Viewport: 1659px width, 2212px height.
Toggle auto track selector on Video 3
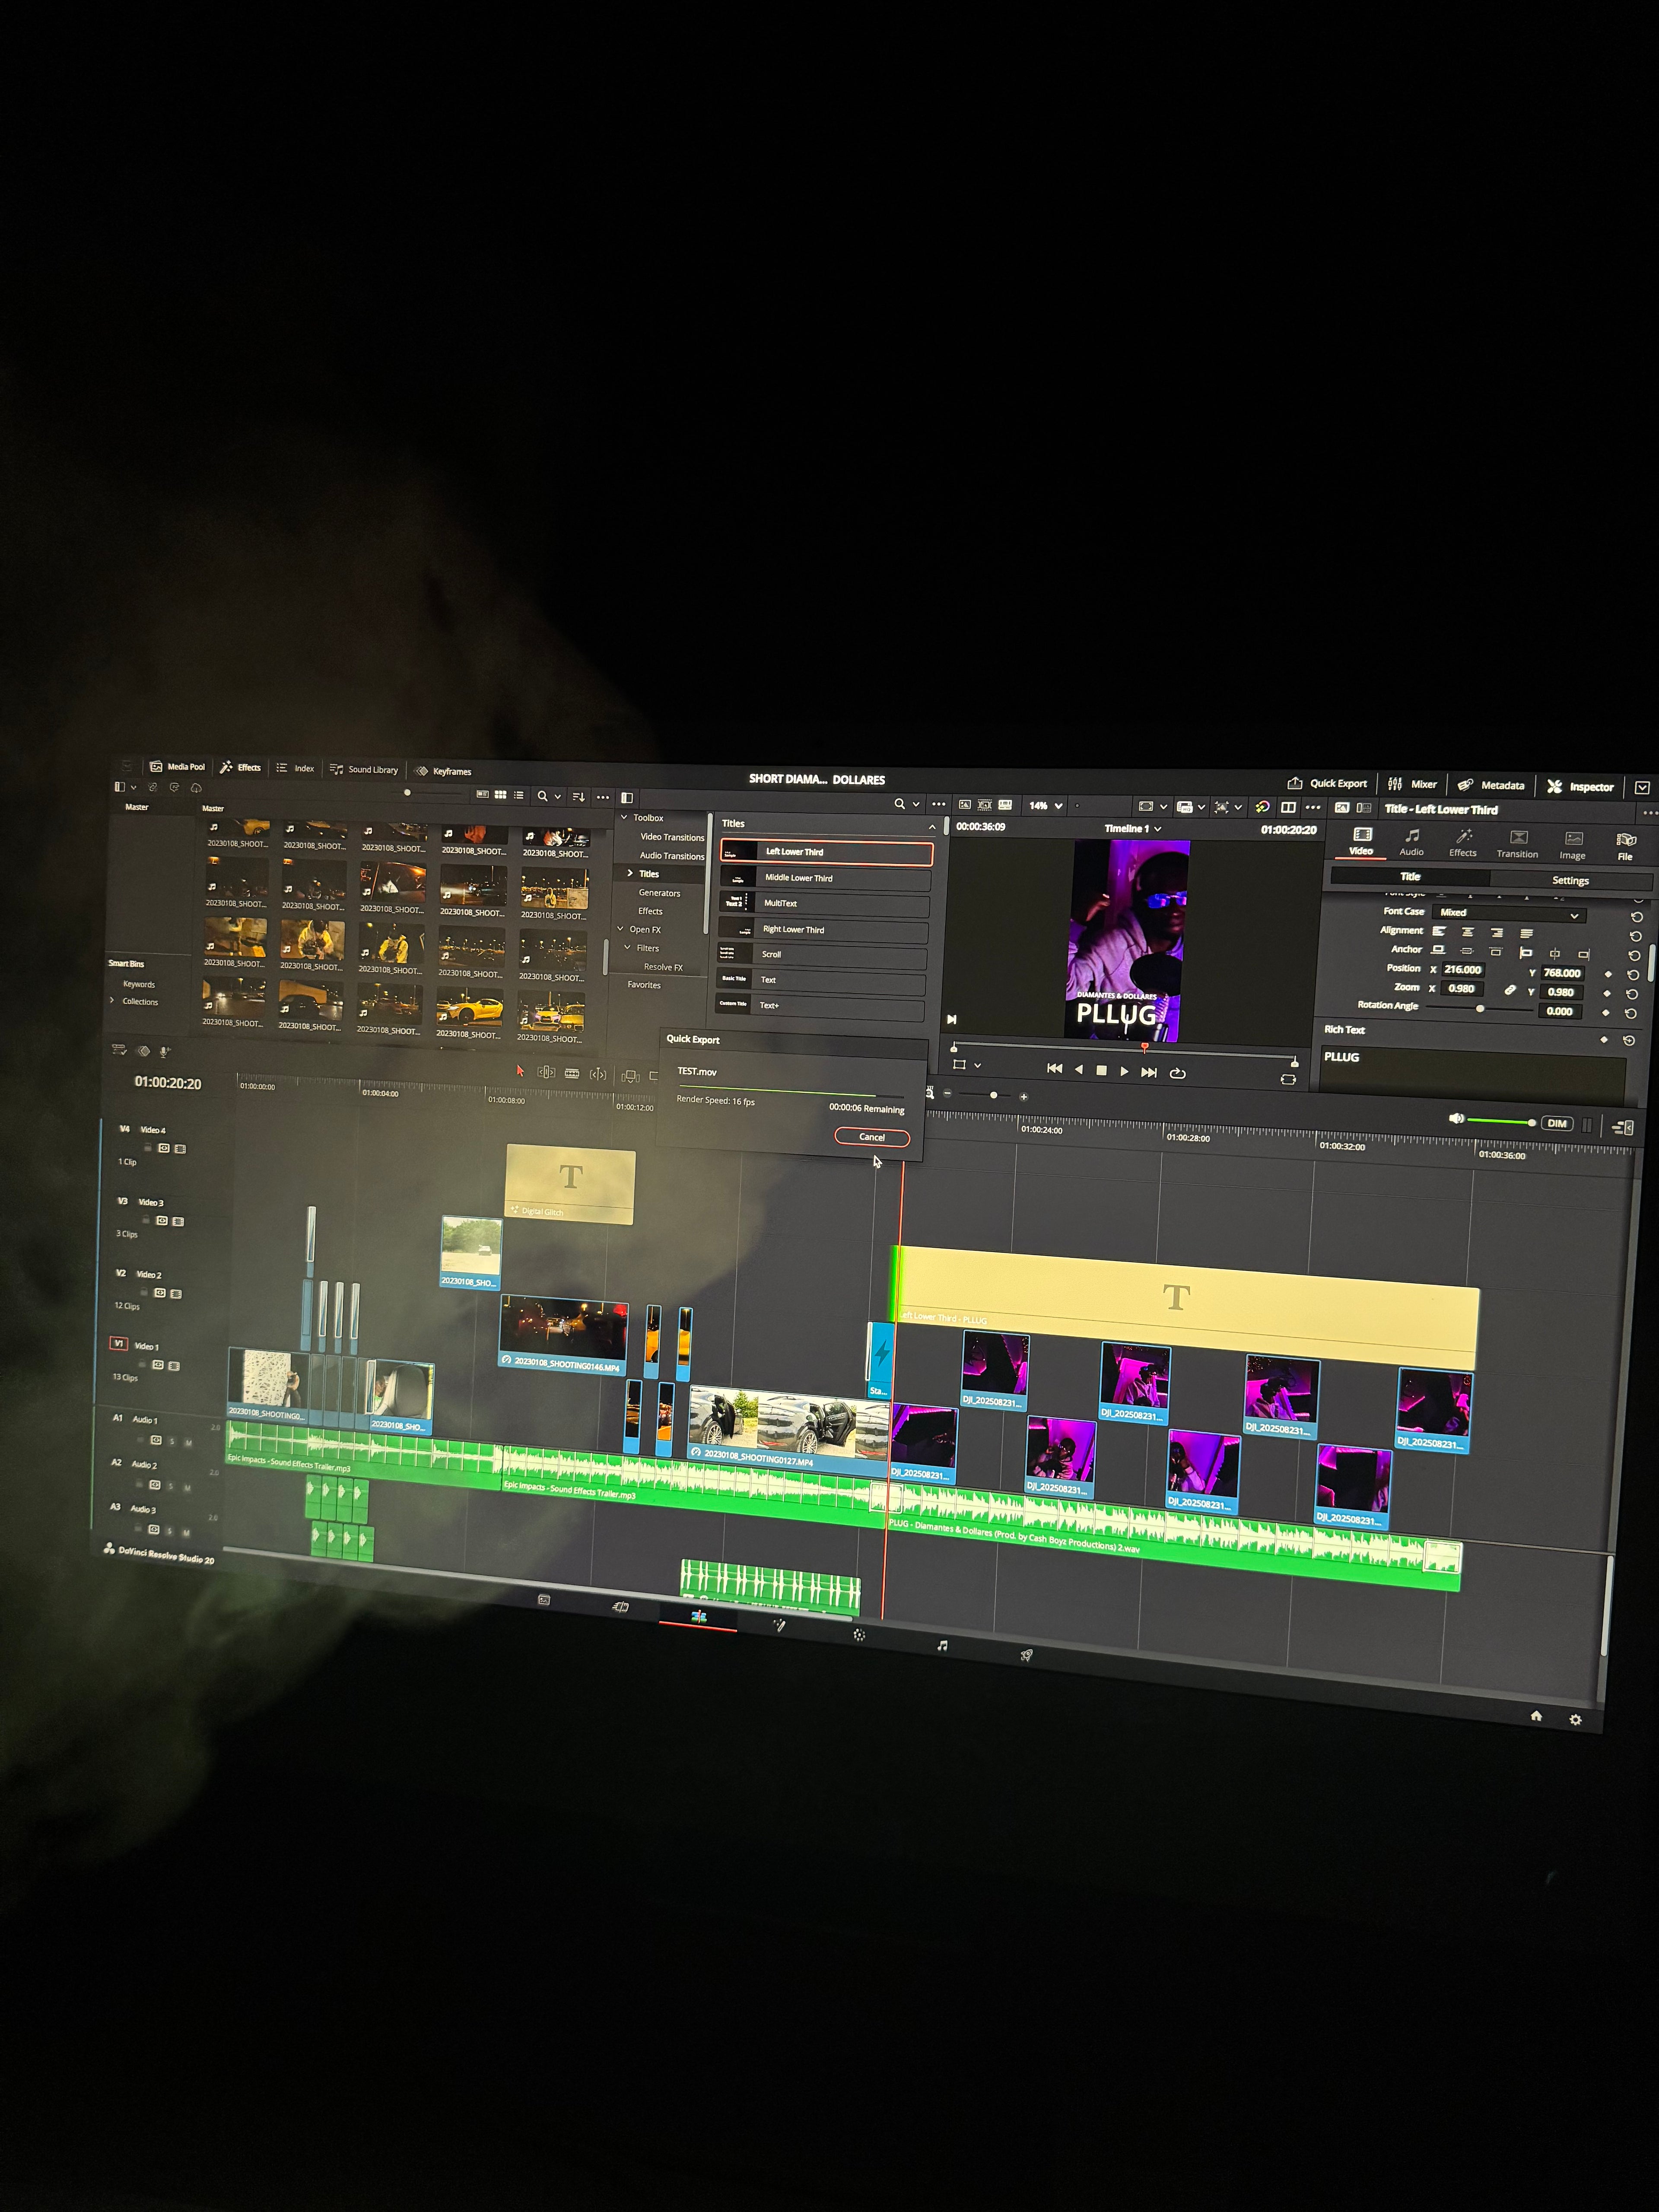click(161, 1221)
